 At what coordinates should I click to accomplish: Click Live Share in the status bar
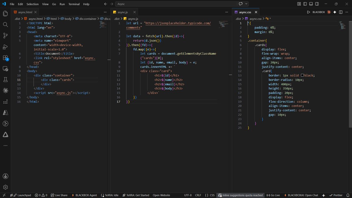[x=59, y=195]
